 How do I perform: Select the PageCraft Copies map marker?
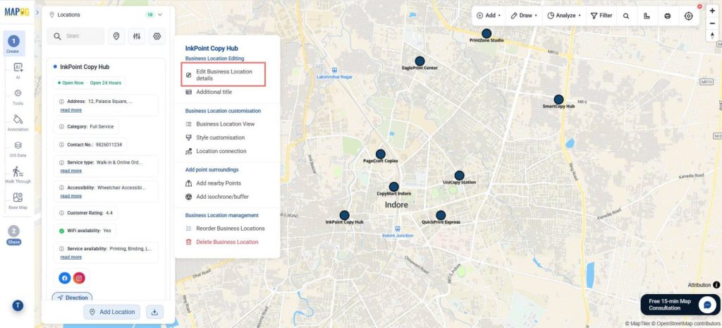380,154
